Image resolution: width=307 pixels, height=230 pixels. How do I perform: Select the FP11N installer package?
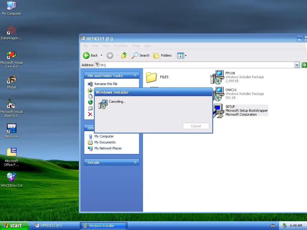[237, 77]
